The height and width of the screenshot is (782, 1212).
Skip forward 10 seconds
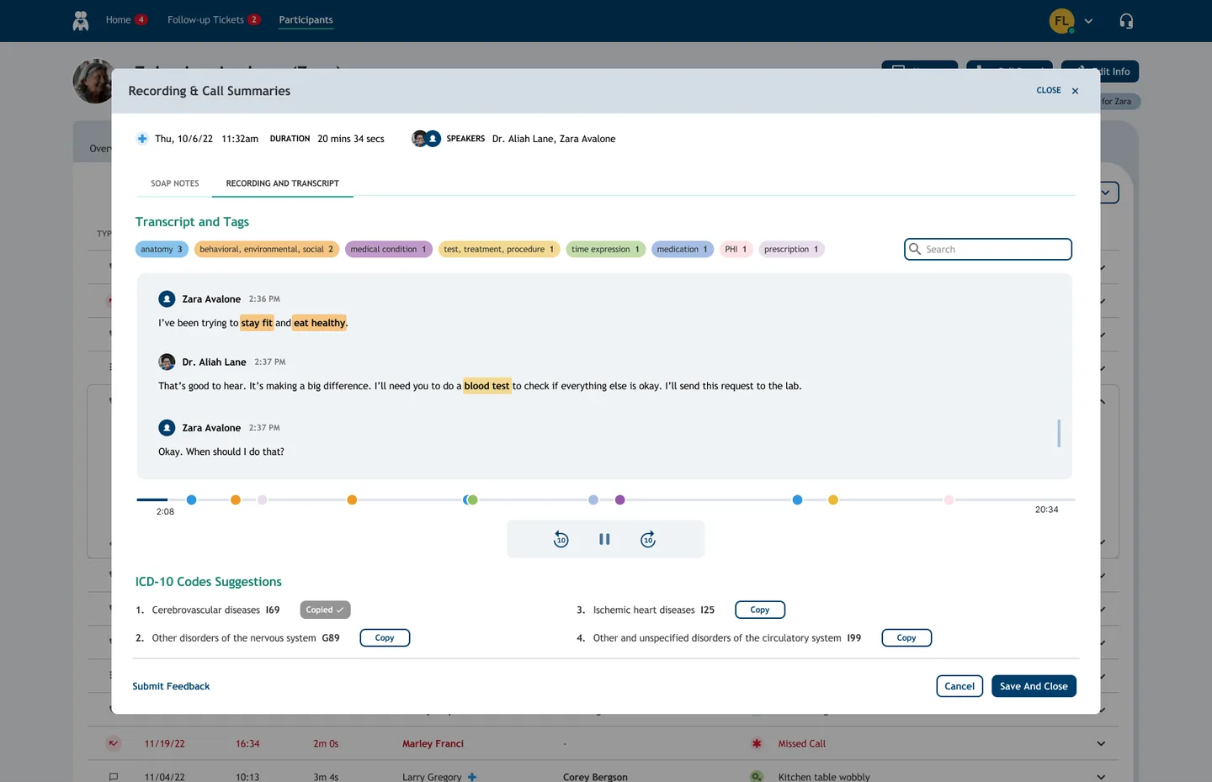(648, 539)
